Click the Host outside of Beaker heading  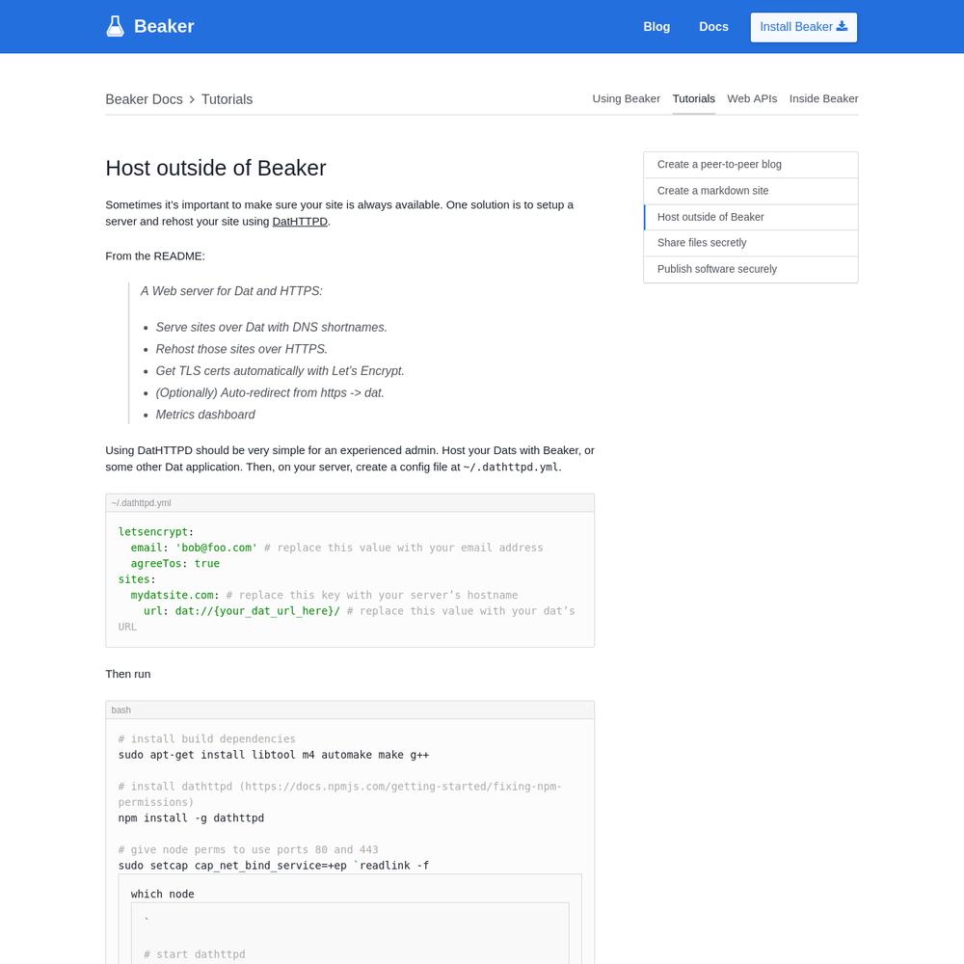(216, 168)
